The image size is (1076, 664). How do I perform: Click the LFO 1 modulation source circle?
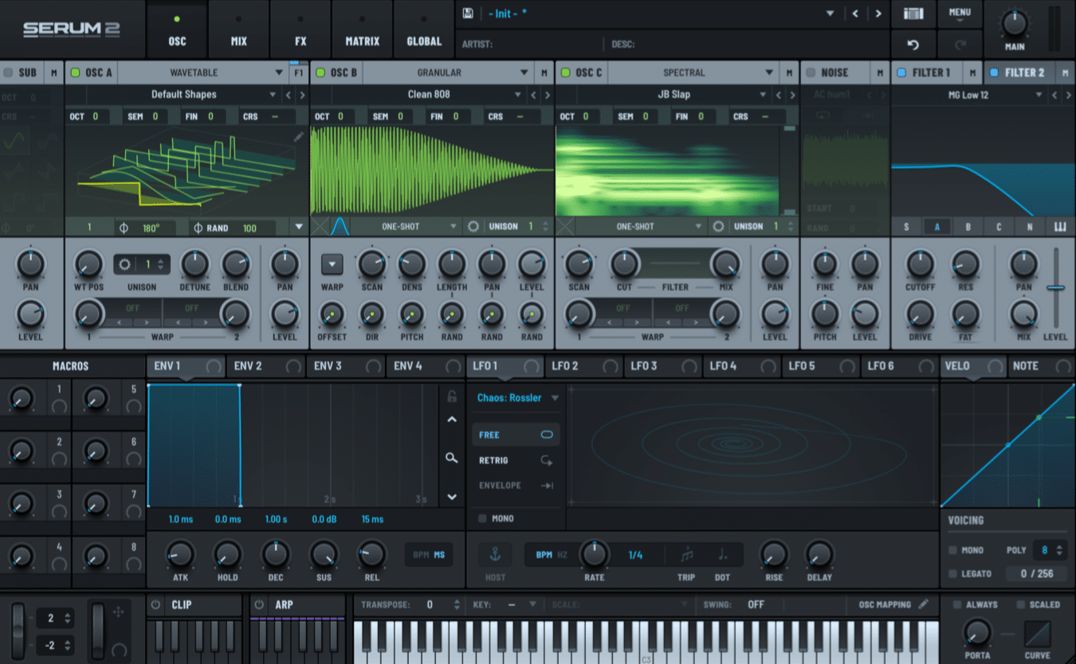tap(531, 366)
